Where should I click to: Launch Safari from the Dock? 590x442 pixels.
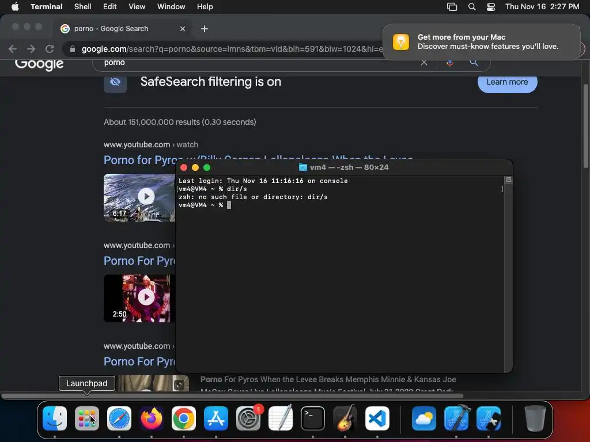(x=119, y=418)
